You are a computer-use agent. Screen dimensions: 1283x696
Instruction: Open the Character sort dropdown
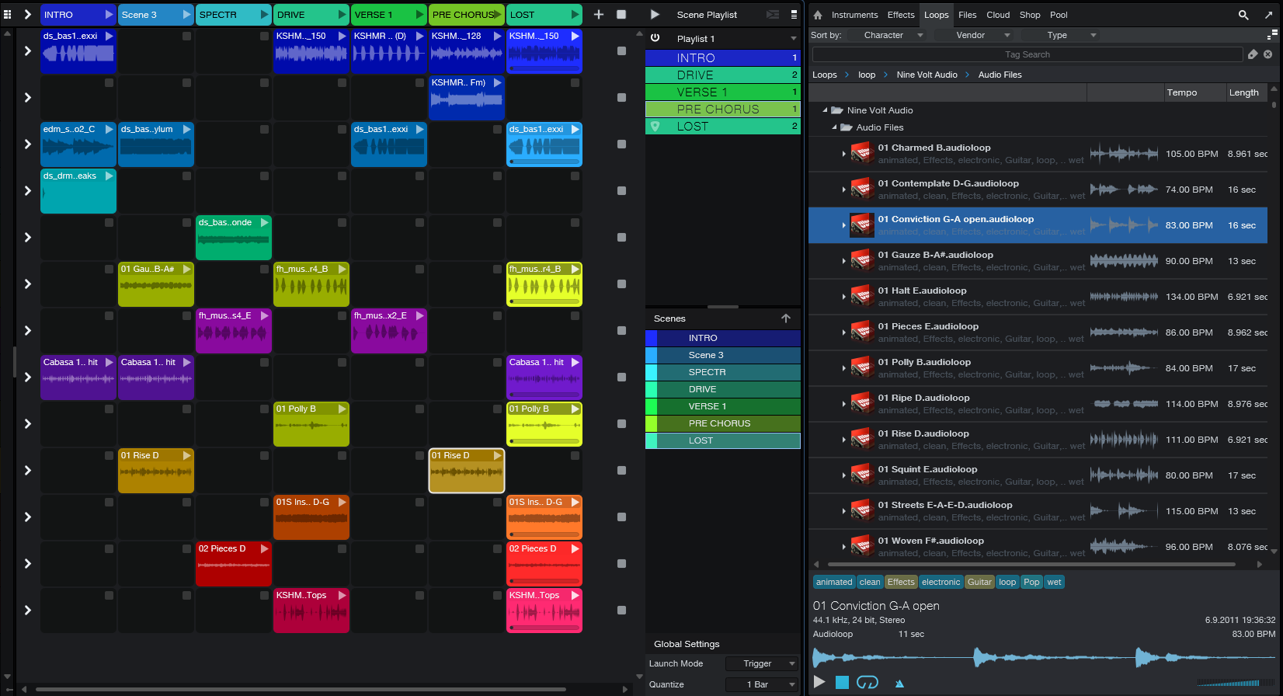point(893,35)
